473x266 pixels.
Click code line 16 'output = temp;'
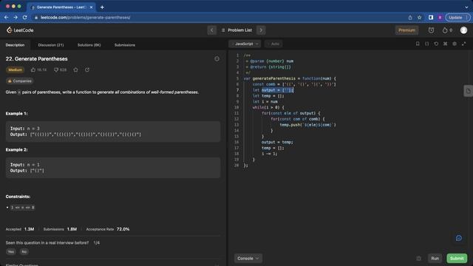[x=277, y=142]
